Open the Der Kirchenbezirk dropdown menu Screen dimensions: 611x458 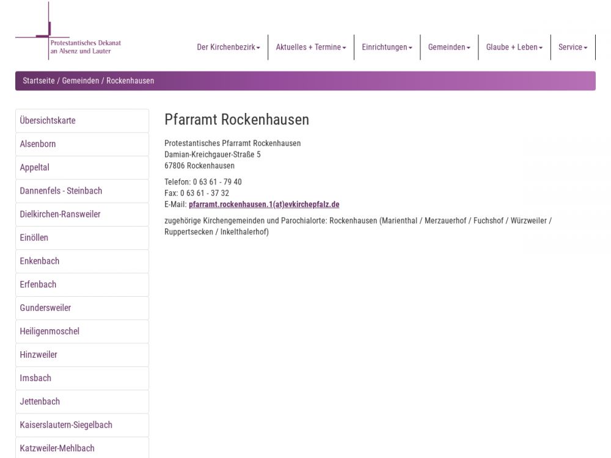(228, 48)
